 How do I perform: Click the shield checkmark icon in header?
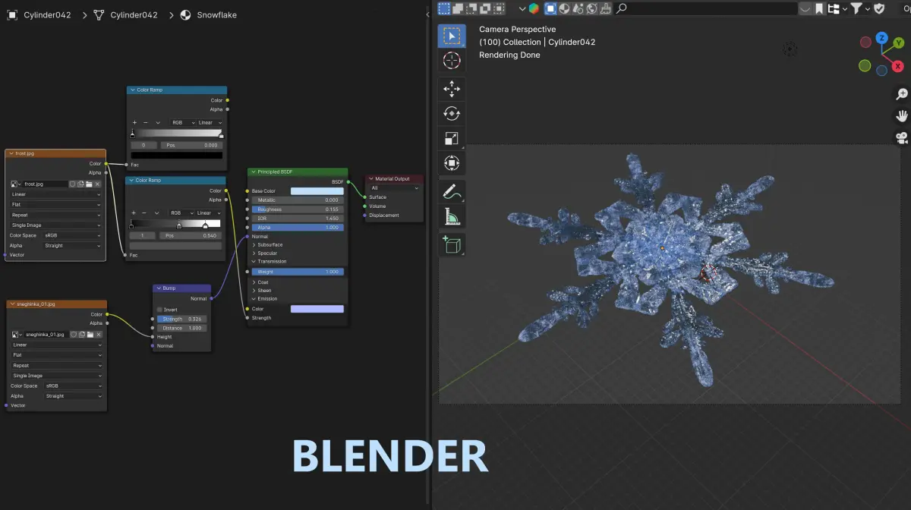coord(880,8)
